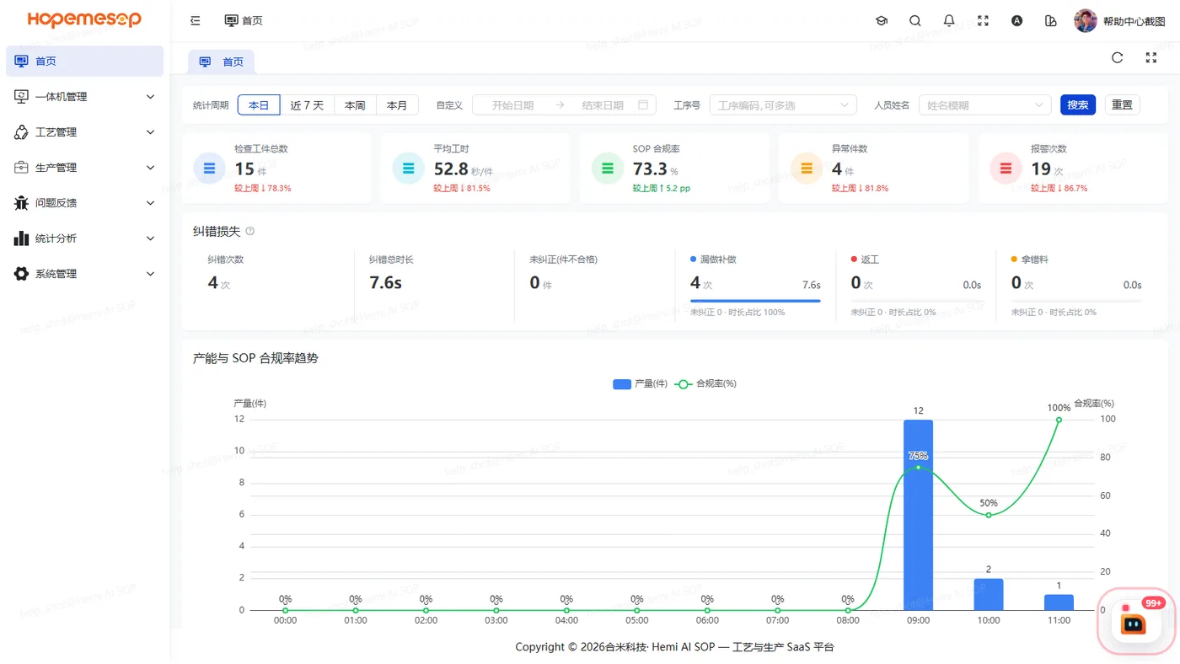
Task: Maximize the tab content area icon
Action: 1151,57
